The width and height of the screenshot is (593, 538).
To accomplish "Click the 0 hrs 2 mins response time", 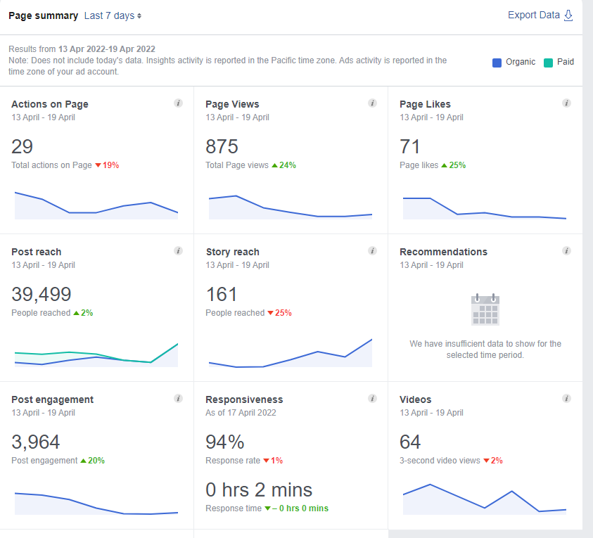I will point(259,489).
